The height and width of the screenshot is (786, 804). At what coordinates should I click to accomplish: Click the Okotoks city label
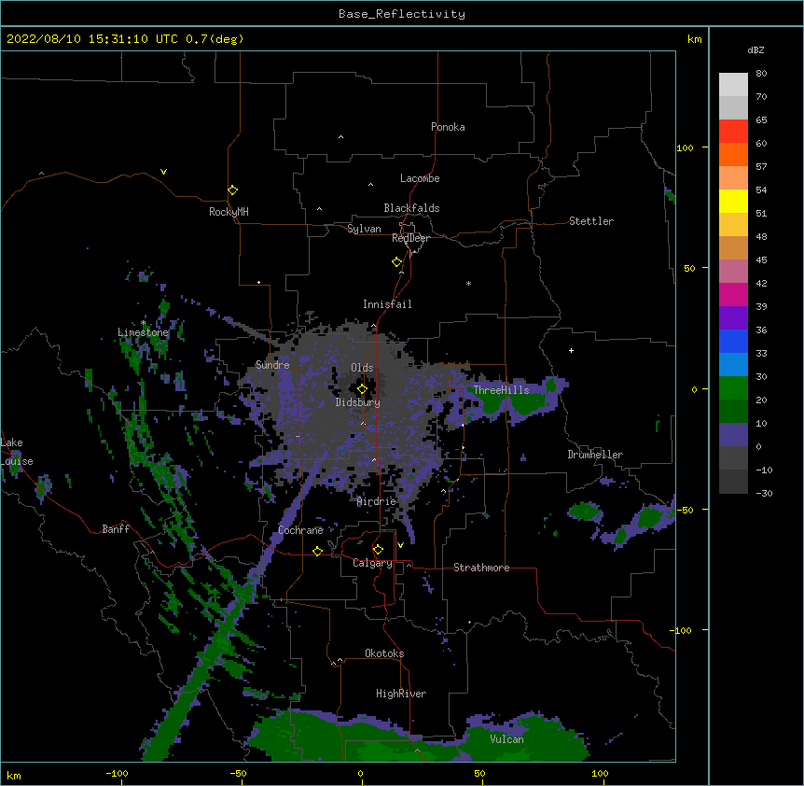point(384,653)
